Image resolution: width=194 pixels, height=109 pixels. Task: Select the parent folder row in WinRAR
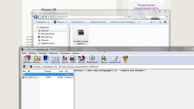[x=48, y=74]
